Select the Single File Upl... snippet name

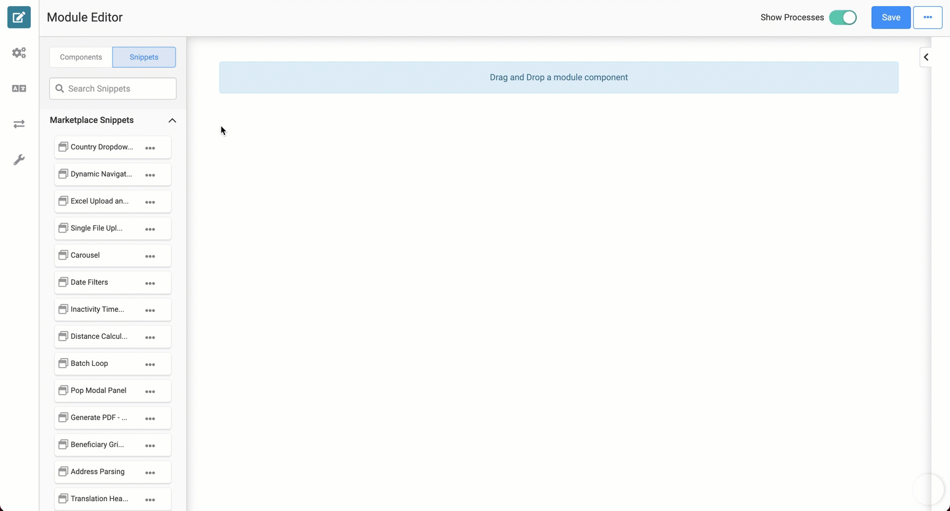point(97,228)
